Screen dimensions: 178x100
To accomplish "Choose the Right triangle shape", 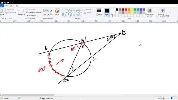I will pos(63,12).
